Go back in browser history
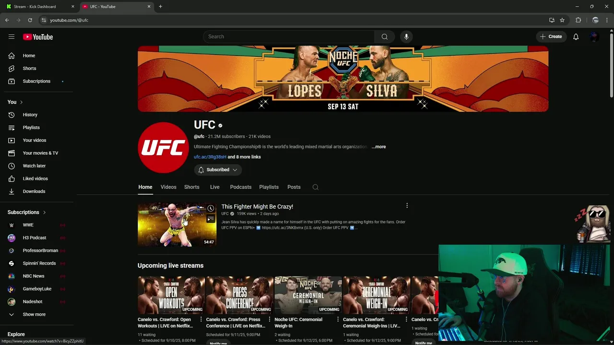 (x=7, y=20)
